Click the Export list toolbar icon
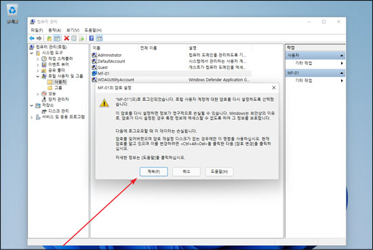Image resolution: width=373 pixels, height=250 pixels. (x=81, y=38)
